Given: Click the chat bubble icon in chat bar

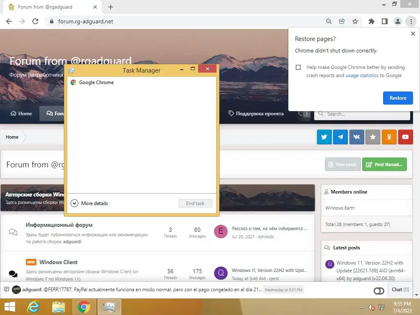Looking at the screenshot, I should 7,289.
